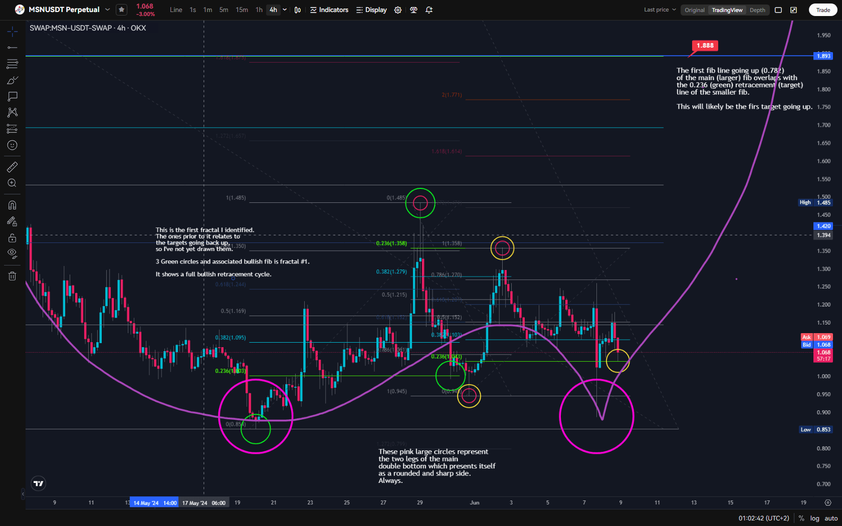The height and width of the screenshot is (526, 842).
Task: Click the Trade button
Action: pos(823,10)
